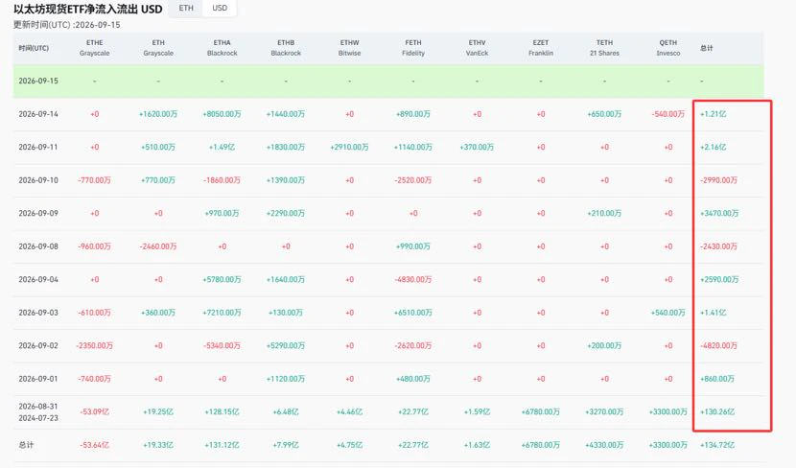Click the +130.26亿 total value

[716, 412]
